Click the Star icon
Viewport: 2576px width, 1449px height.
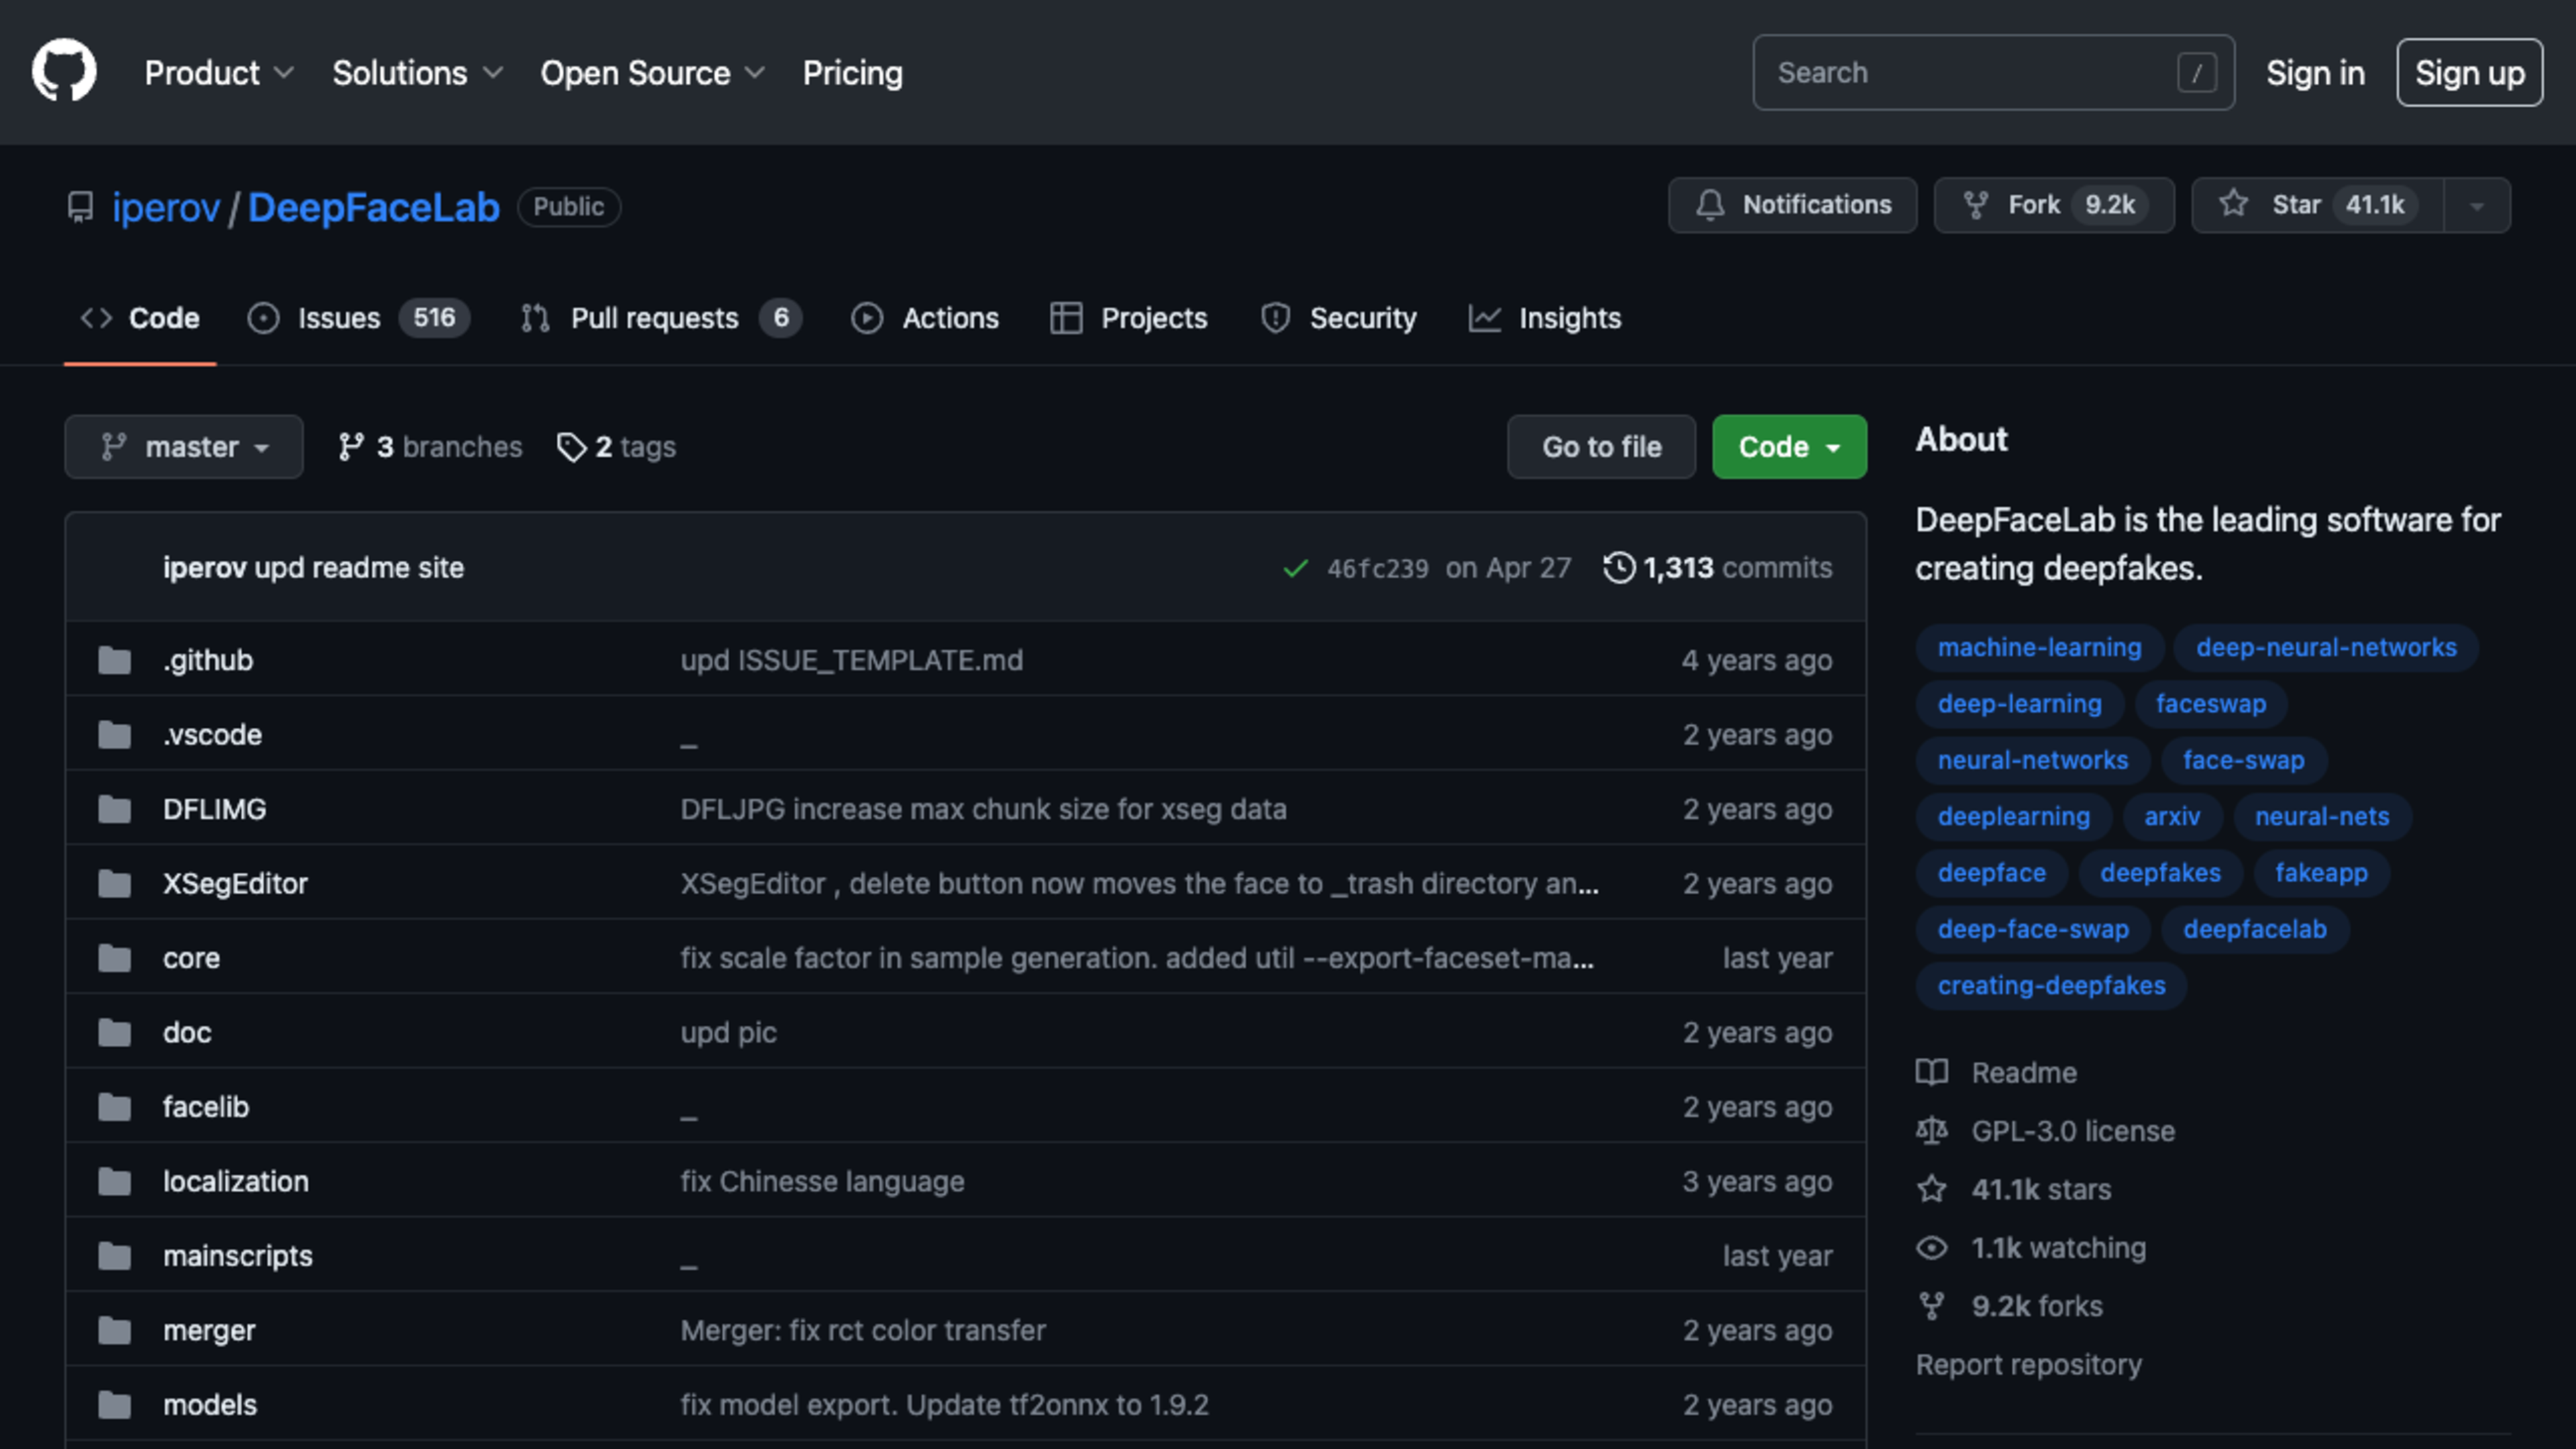point(2233,205)
